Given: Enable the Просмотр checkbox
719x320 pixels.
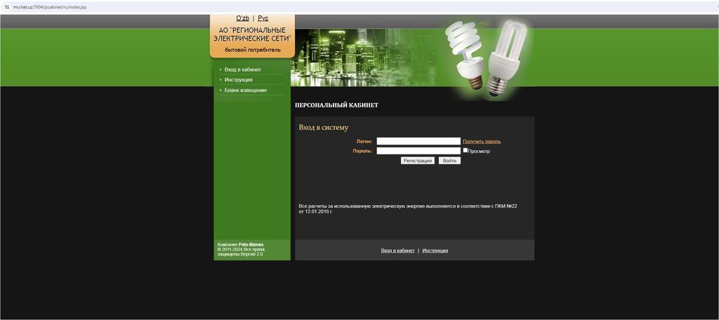Looking at the screenshot, I should [465, 150].
